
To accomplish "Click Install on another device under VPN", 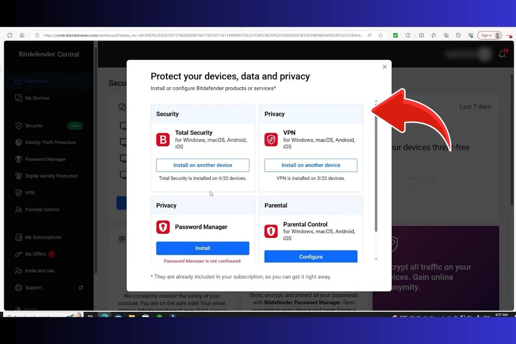I will (311, 165).
